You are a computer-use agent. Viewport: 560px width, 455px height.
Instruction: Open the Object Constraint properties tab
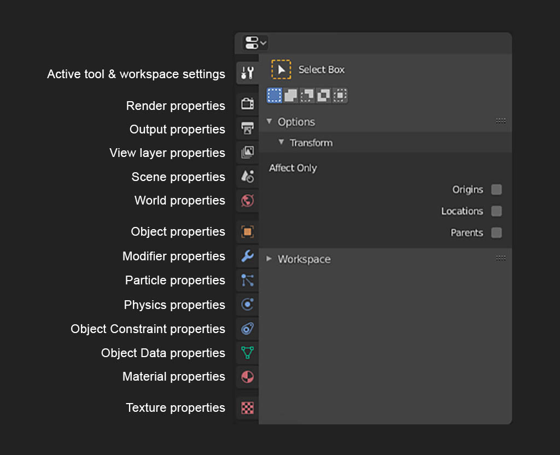[x=247, y=329]
